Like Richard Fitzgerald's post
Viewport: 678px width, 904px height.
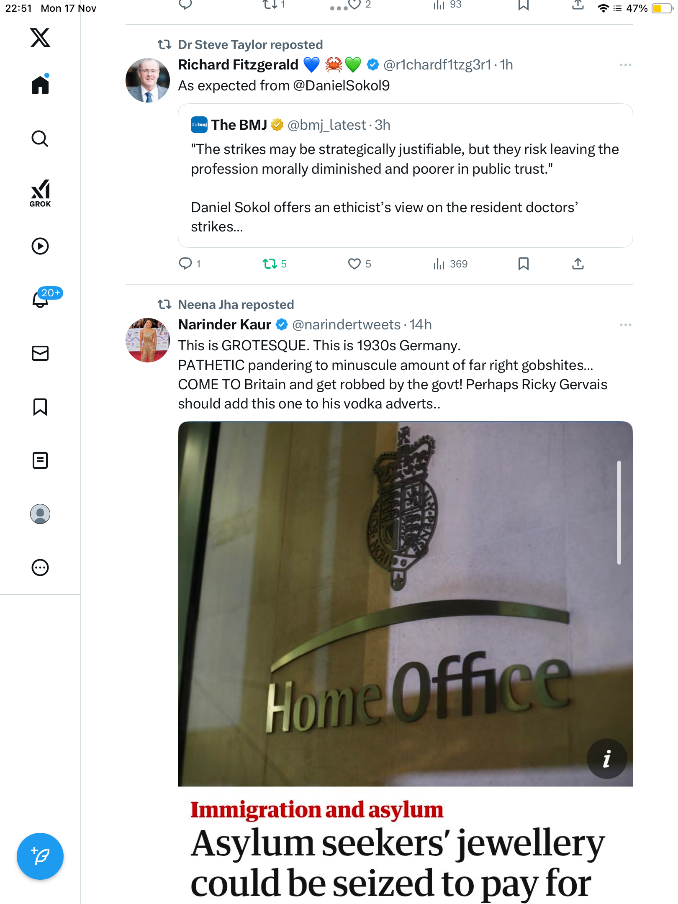354,264
